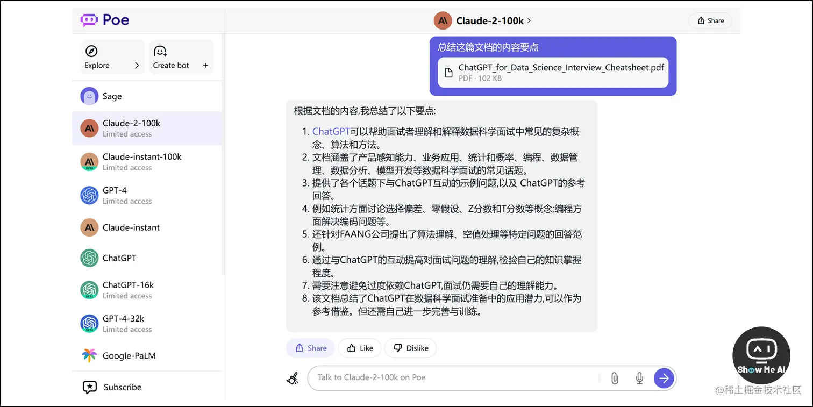Share the response below the answer
The image size is (813, 407).
pyautogui.click(x=310, y=348)
